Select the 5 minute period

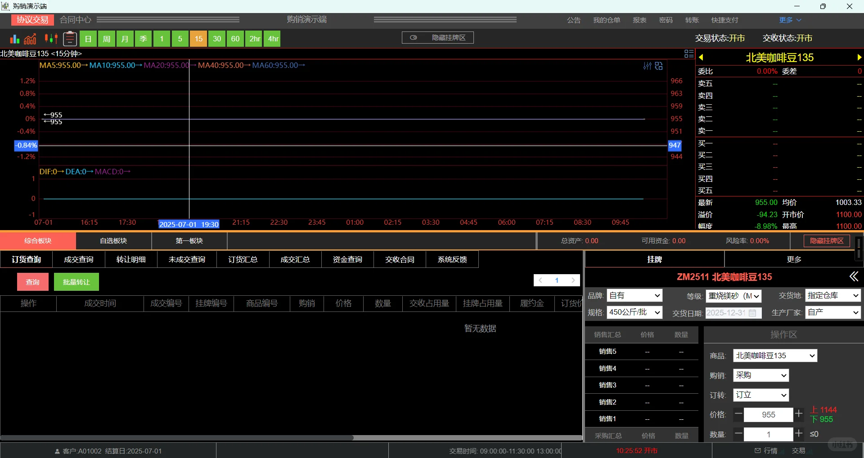pos(180,39)
